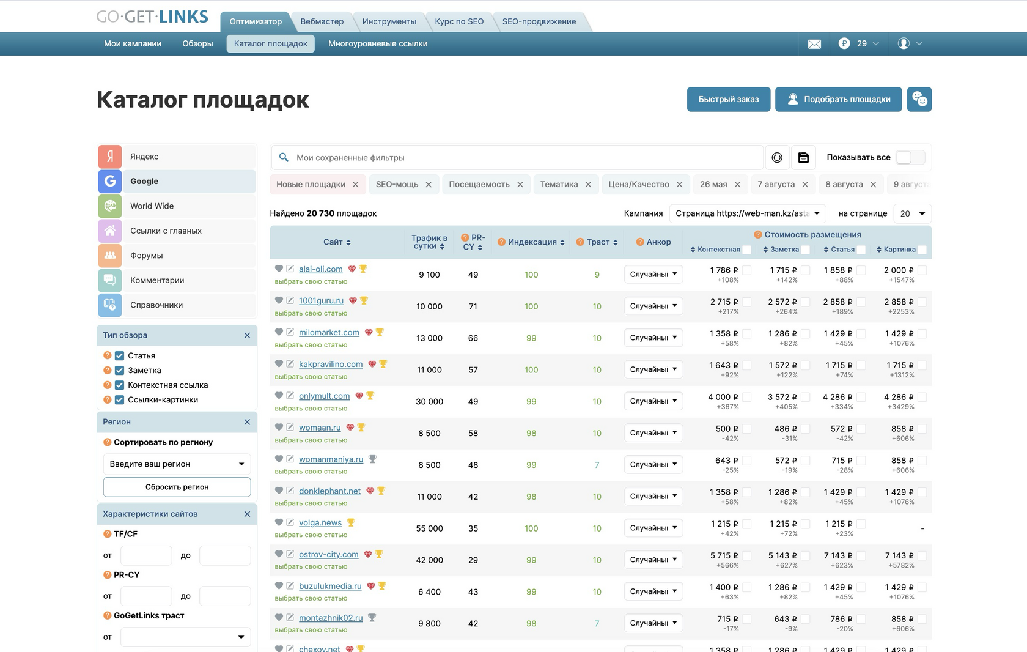
Task: Click the Быстрый заказ button
Action: tap(729, 99)
